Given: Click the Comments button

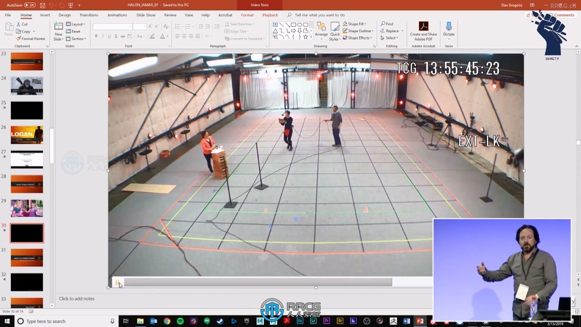Looking at the screenshot, I should pyautogui.click(x=562, y=15).
